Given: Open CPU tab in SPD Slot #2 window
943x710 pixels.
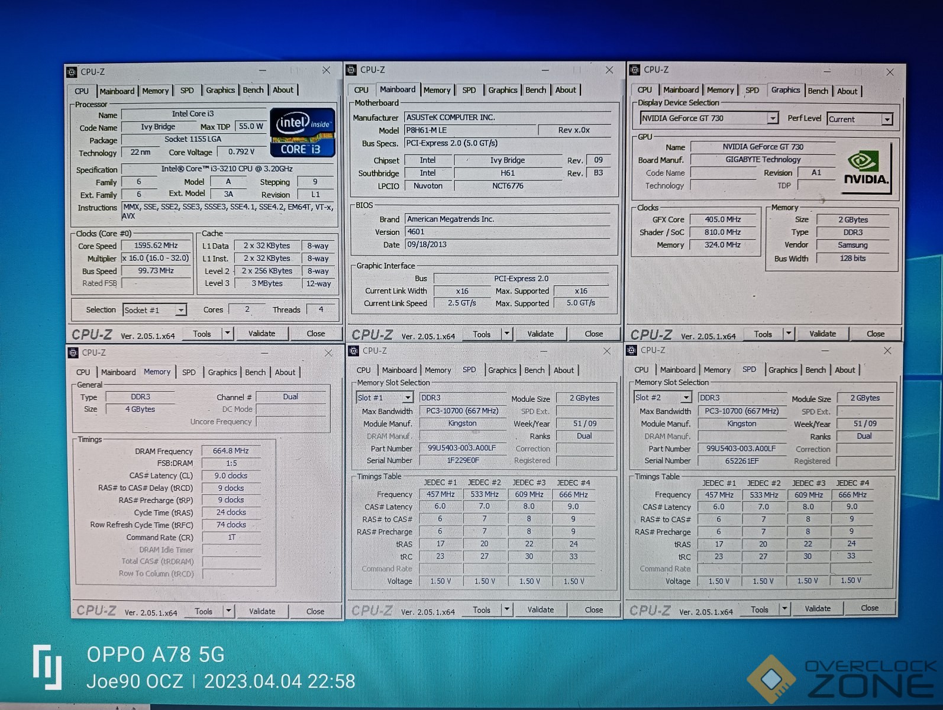Looking at the screenshot, I should [x=641, y=370].
